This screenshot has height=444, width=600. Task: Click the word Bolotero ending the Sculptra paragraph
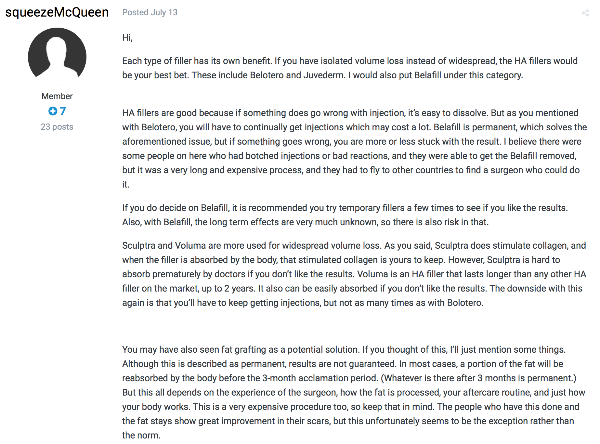[465, 303]
